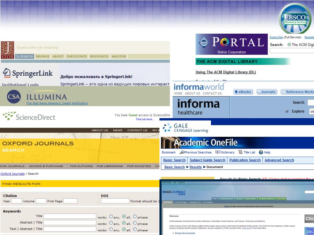Click the ScienceDirect logo
This screenshot has width=314, height=235.
pos(29,116)
